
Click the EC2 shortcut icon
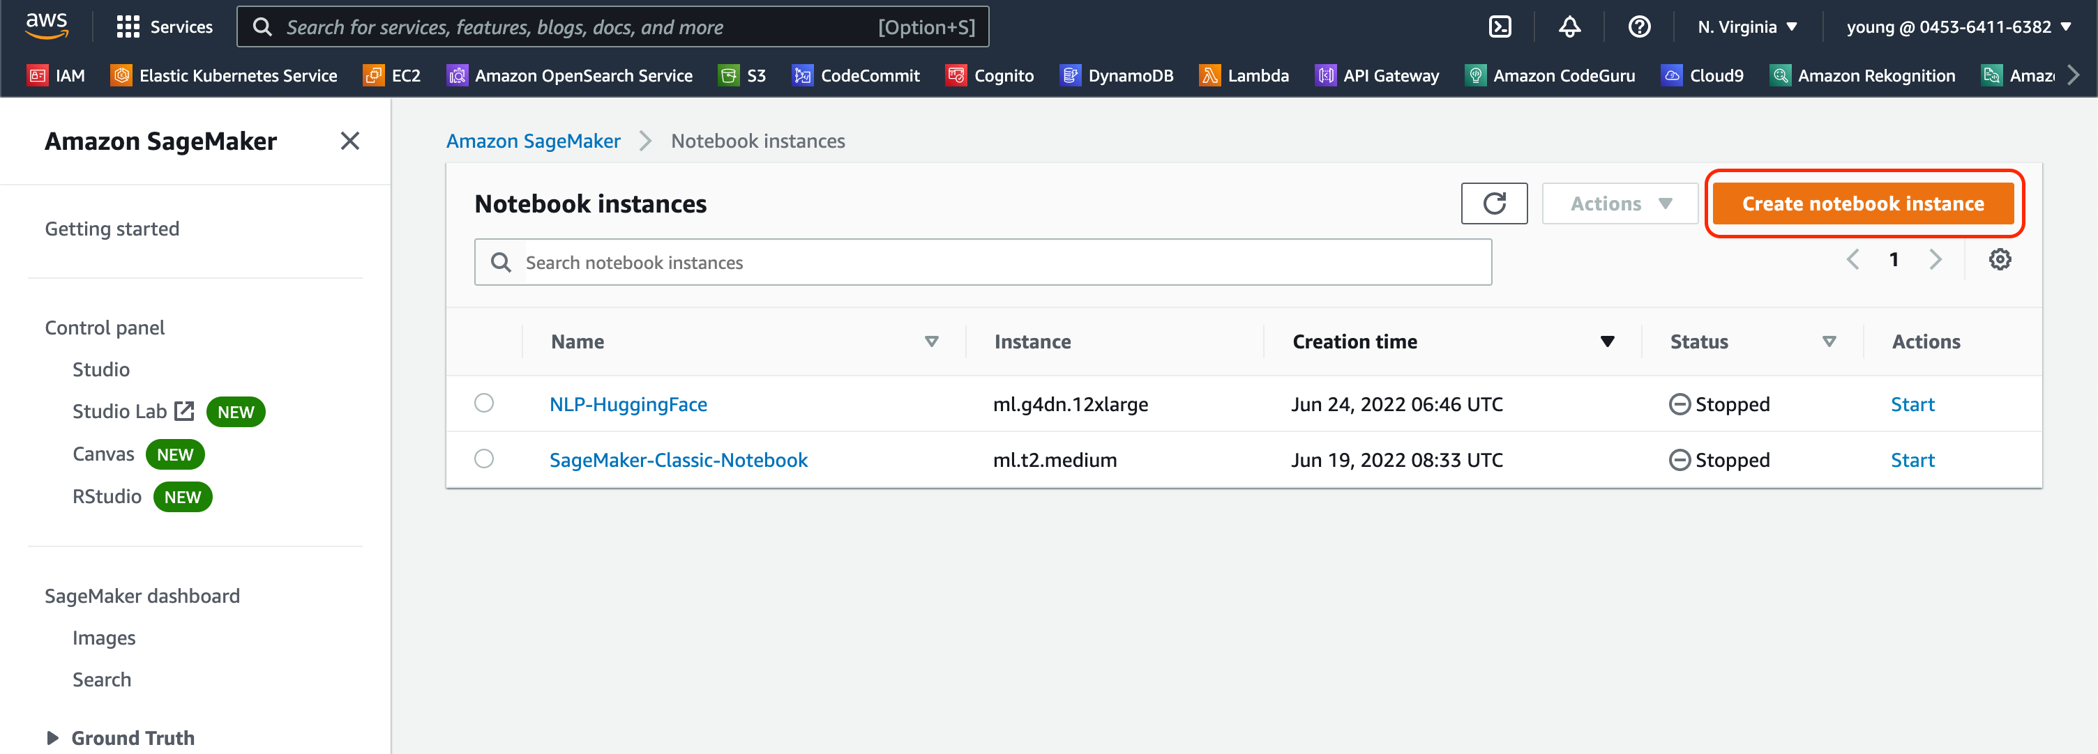[373, 76]
